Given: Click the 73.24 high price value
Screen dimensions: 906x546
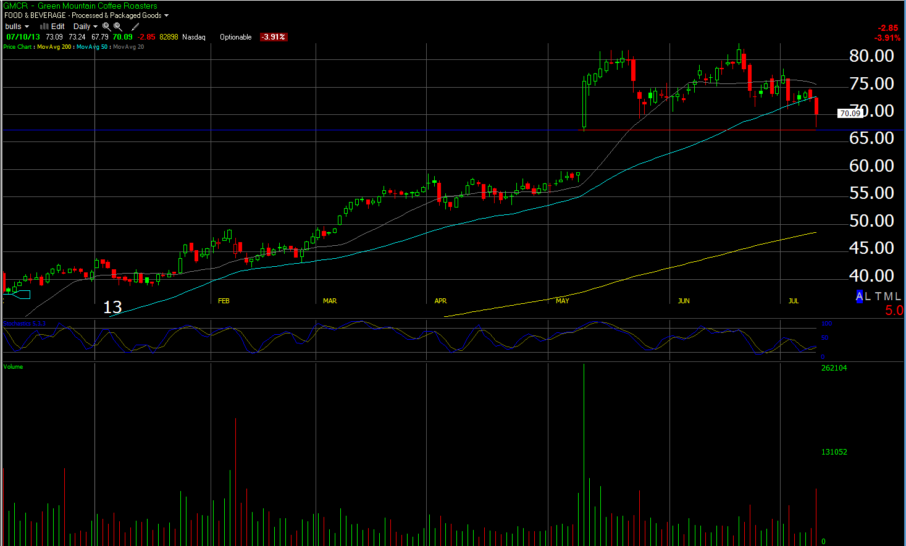Looking at the screenshot, I should coord(77,37).
